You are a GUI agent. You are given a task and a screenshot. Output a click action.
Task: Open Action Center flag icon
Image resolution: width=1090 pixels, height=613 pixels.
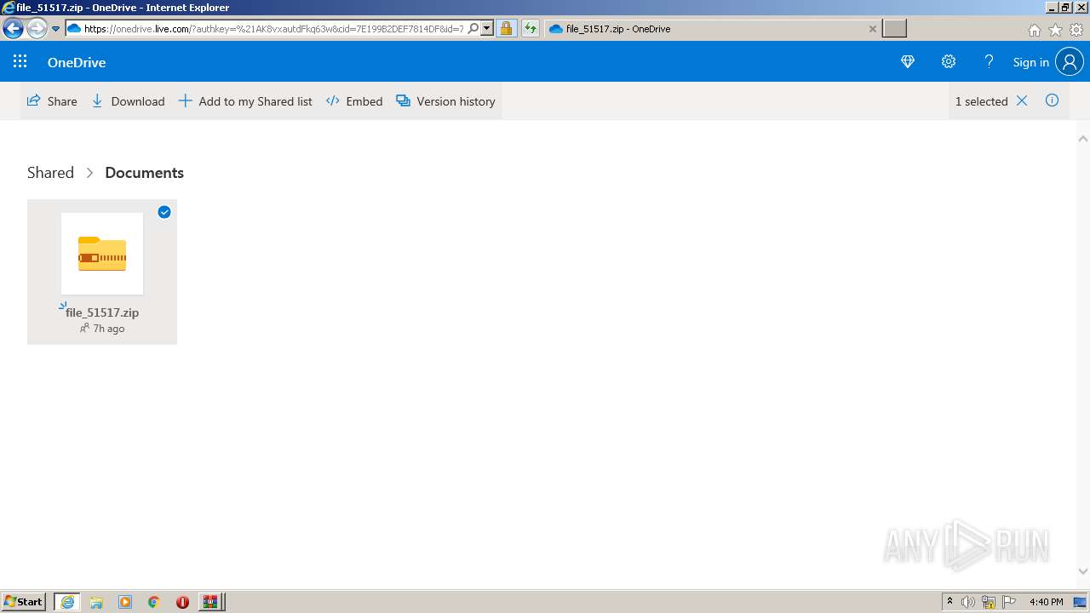[x=1009, y=602]
